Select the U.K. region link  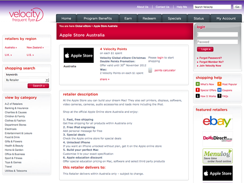[x=8, y=55]
